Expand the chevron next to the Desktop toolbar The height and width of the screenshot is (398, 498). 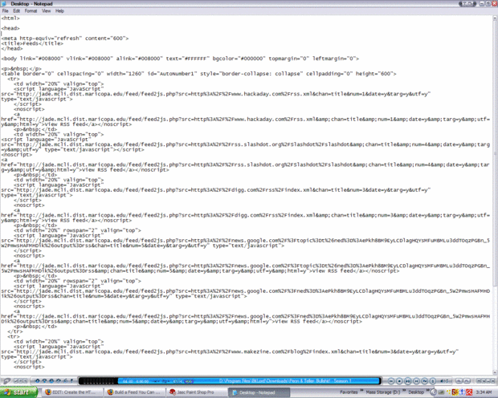click(x=428, y=391)
